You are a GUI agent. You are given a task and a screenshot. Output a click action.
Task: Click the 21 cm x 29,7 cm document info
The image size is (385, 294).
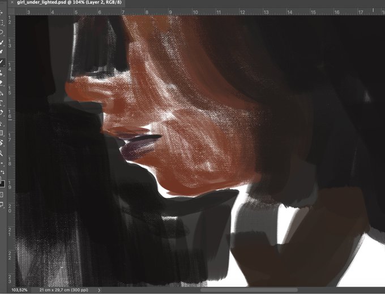point(64,290)
